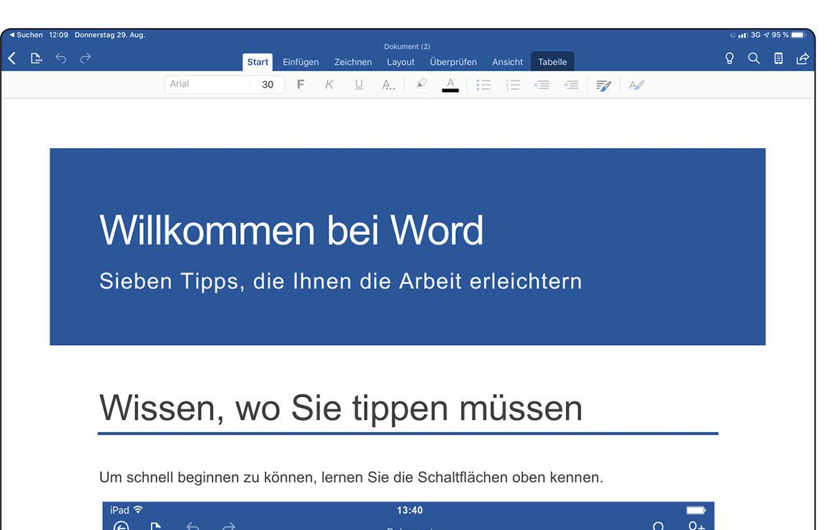Open more font formatting options (A..)
Screen dimensions: 840x530
pyautogui.click(x=388, y=85)
